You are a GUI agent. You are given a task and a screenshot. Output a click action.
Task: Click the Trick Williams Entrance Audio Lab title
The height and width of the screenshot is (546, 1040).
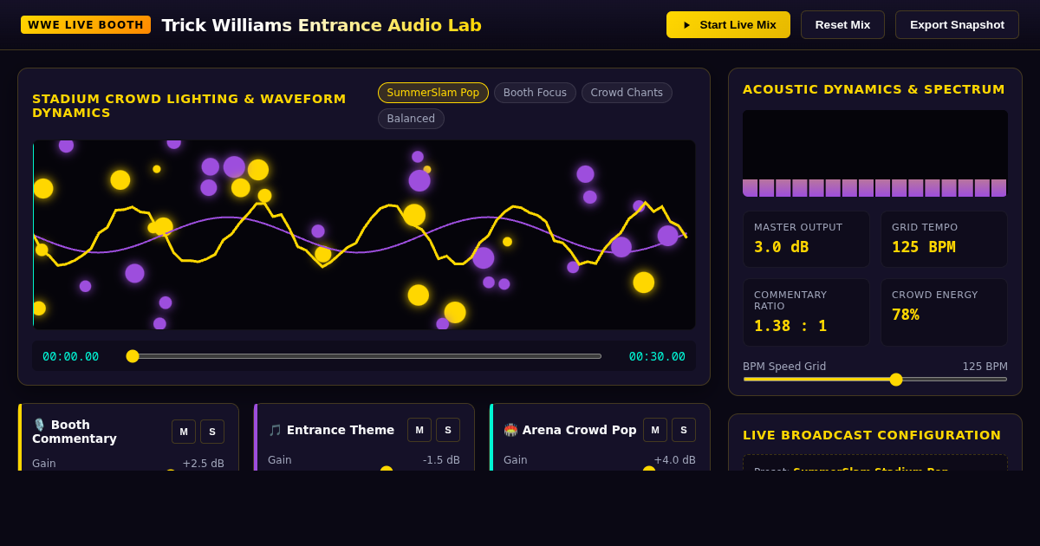(x=322, y=25)
